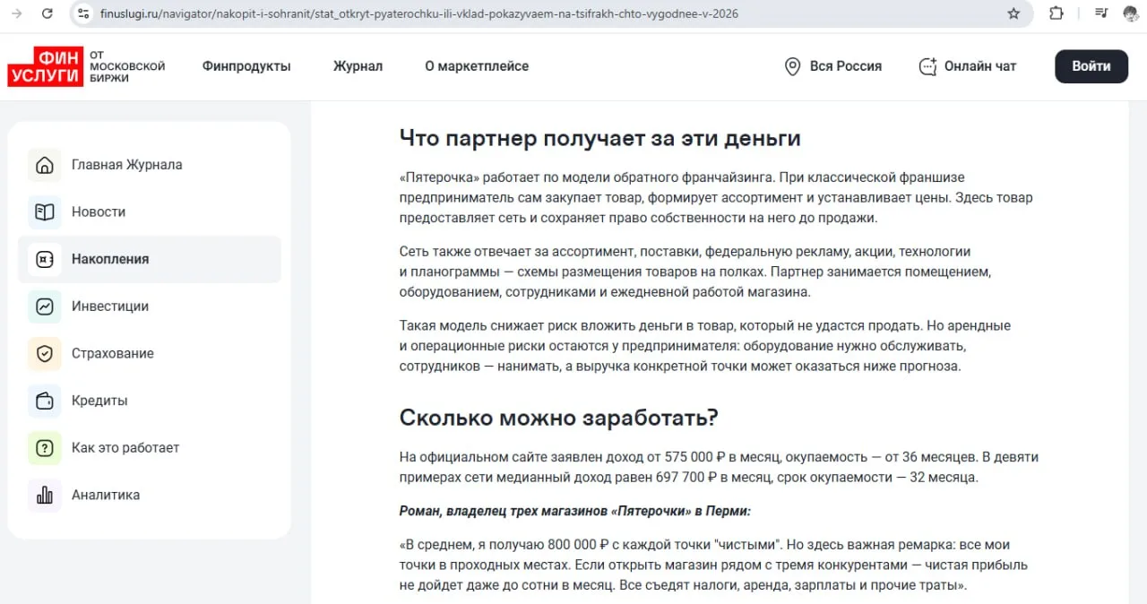Click the open book icon for Новости
The width and height of the screenshot is (1147, 604).
click(45, 212)
